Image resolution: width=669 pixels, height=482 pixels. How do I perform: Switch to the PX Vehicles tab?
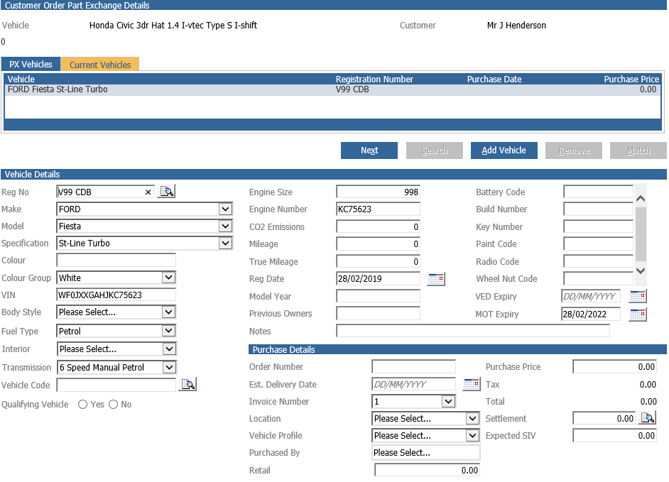pyautogui.click(x=31, y=65)
